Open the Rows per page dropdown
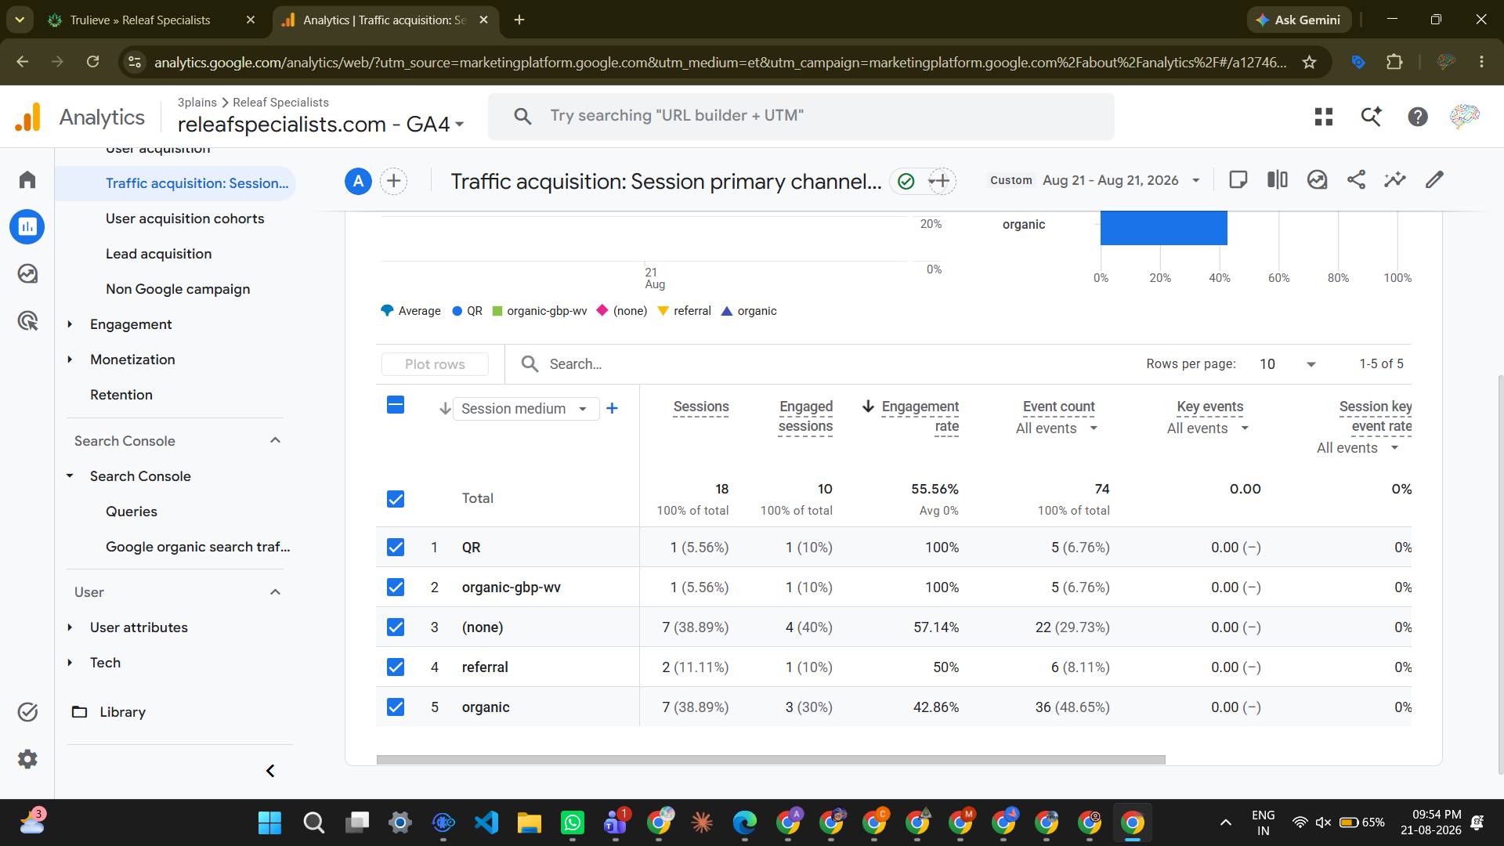Screen dimensions: 1504x846 click(1288, 364)
